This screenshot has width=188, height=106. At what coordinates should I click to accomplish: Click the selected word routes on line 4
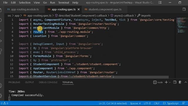click(x=38, y=32)
